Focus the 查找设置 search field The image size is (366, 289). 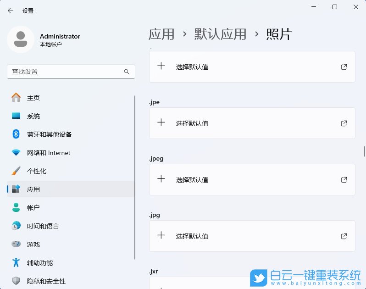click(x=71, y=72)
